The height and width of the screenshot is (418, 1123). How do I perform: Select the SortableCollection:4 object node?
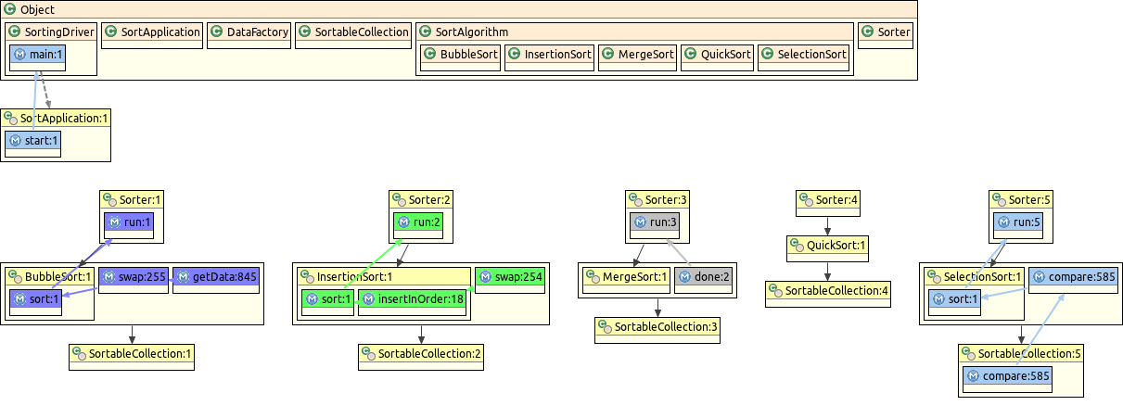point(827,291)
